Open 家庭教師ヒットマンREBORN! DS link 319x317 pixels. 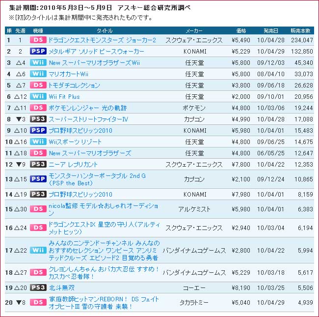(104, 303)
